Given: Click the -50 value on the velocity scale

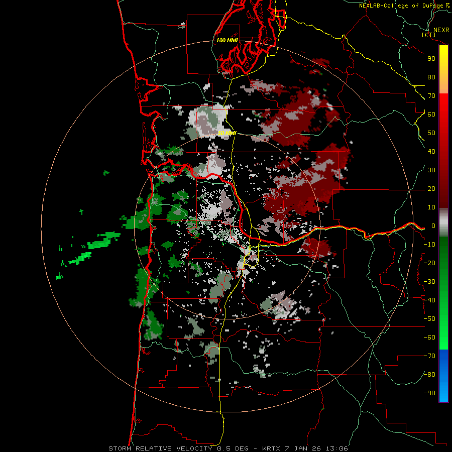Looking at the screenshot, I should [x=429, y=319].
